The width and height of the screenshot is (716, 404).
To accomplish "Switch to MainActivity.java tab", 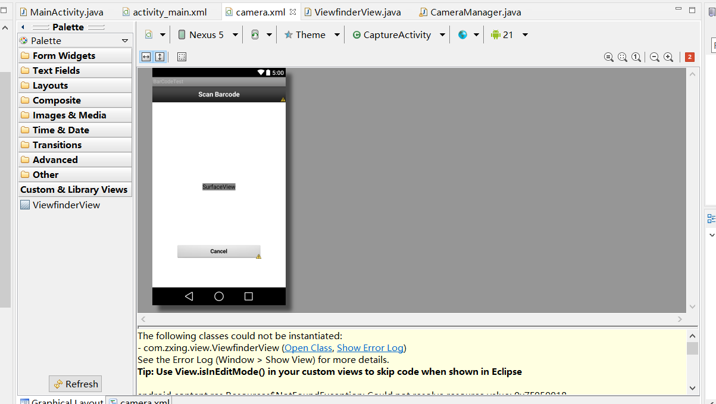I will [x=62, y=12].
